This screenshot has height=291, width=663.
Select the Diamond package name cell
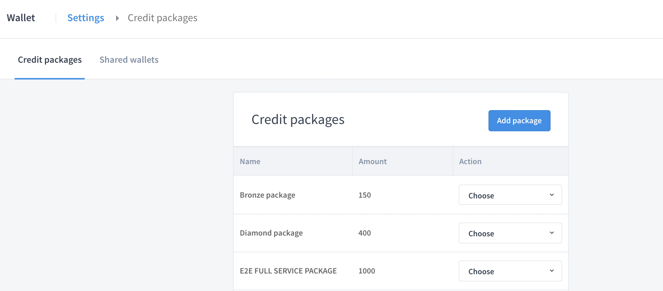[271, 233]
